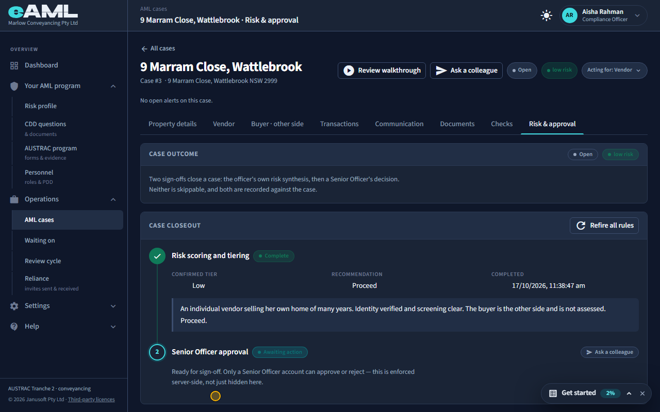
Task: Click the Settings gear icon
Action: click(14, 306)
